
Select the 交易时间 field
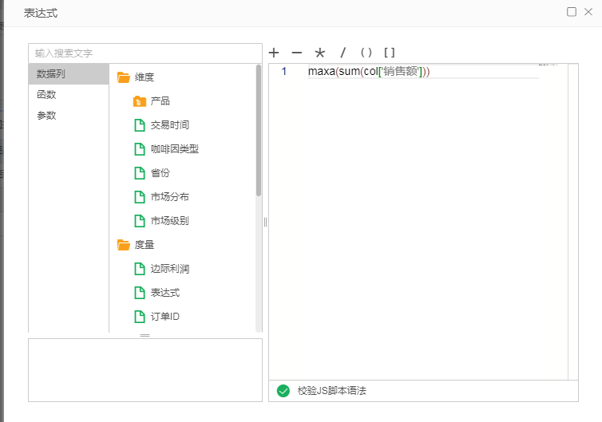[x=170, y=125]
